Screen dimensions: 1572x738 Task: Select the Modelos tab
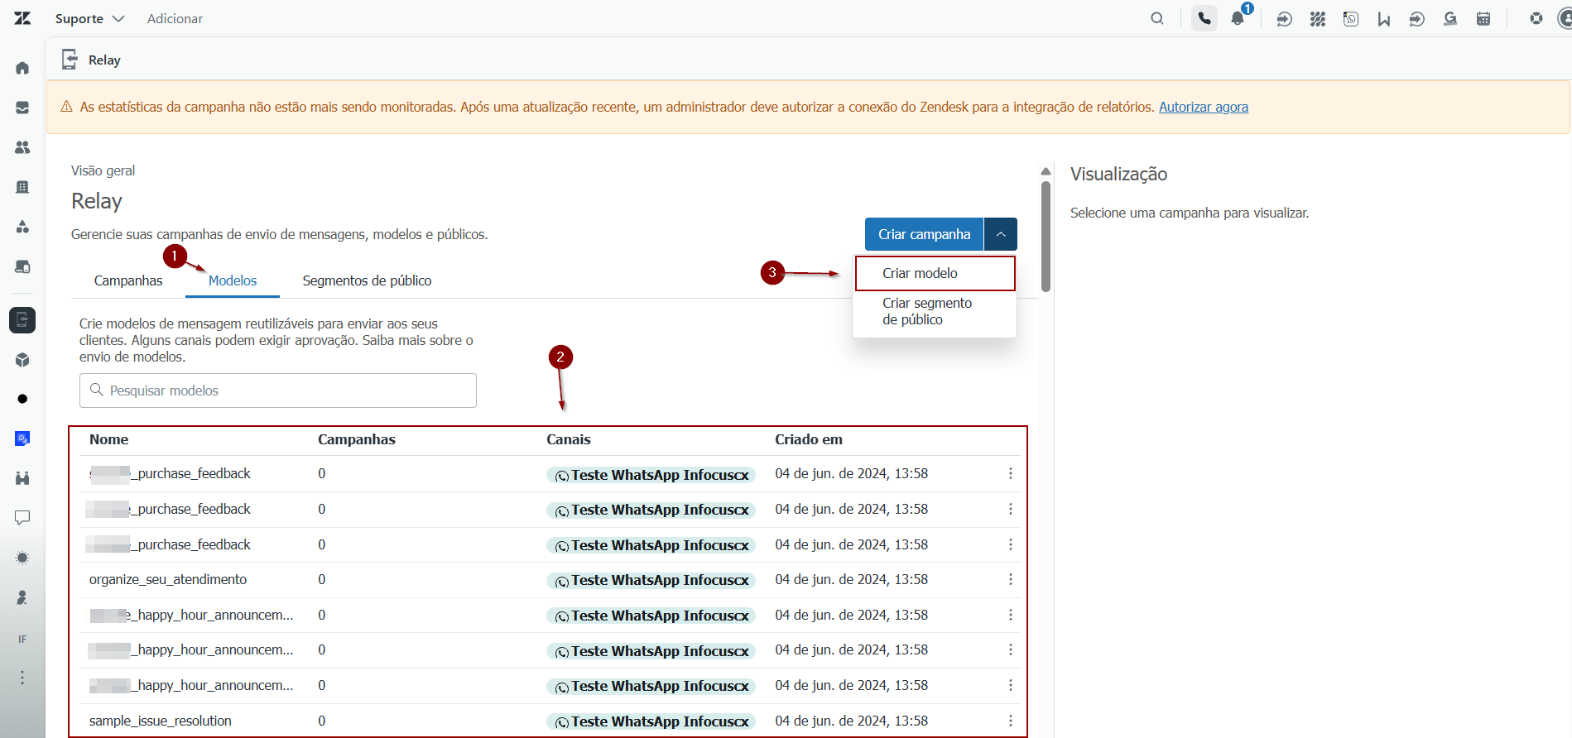click(x=233, y=280)
